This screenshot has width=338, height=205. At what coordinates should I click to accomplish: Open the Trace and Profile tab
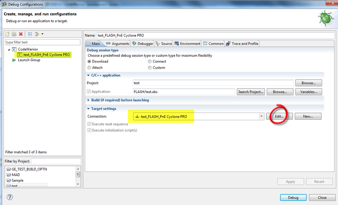tap(242, 44)
